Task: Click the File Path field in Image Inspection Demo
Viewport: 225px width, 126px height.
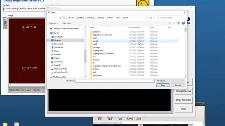Action: (x=24, y=8)
